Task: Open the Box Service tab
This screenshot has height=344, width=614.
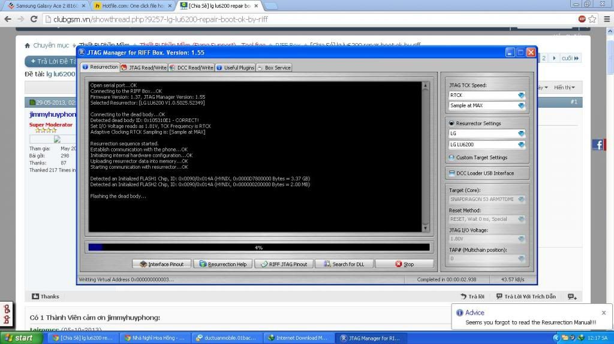Action: tap(273, 68)
